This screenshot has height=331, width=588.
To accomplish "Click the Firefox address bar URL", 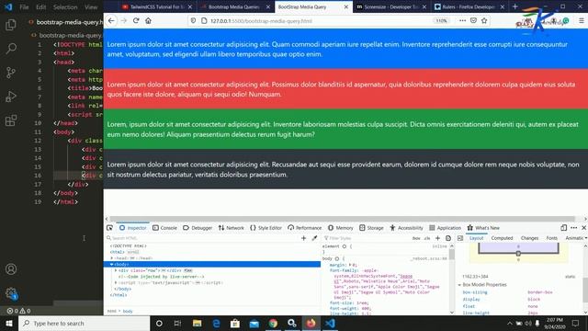I will pos(261,20).
